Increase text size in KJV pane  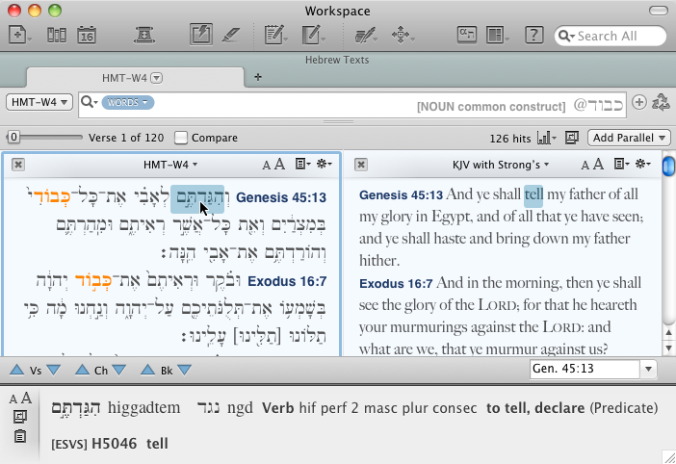(x=598, y=165)
